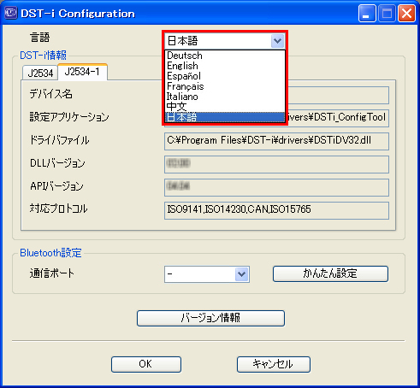The image size is (420, 388).
Task: Select 中文 in the language list
Action: tap(225, 107)
